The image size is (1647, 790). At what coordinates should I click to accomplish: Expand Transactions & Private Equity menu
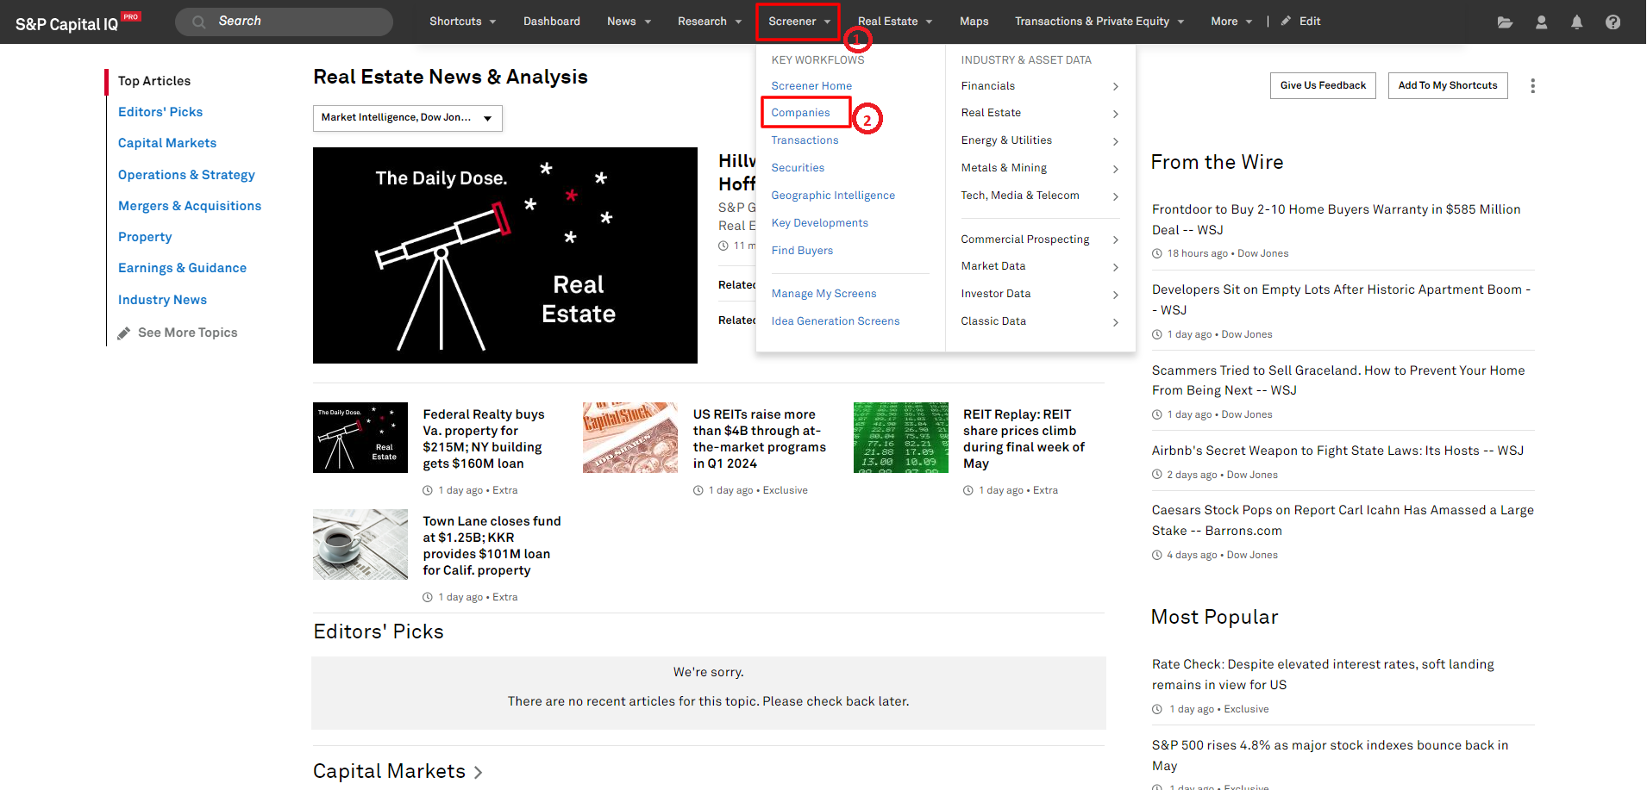click(x=1099, y=22)
